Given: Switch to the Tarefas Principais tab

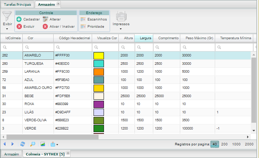Looking at the screenshot, I should [x=17, y=4].
